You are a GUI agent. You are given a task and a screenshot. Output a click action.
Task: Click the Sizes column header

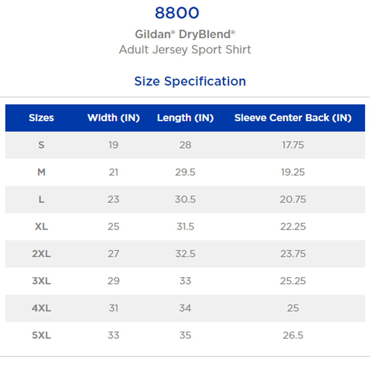[x=41, y=118]
